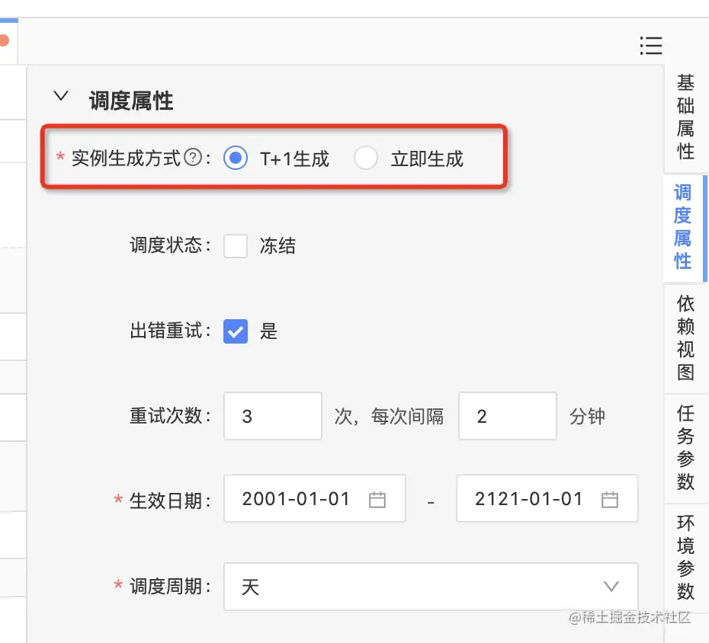
Task: Open the 调度周期 dropdown showing 天
Action: coord(431,587)
